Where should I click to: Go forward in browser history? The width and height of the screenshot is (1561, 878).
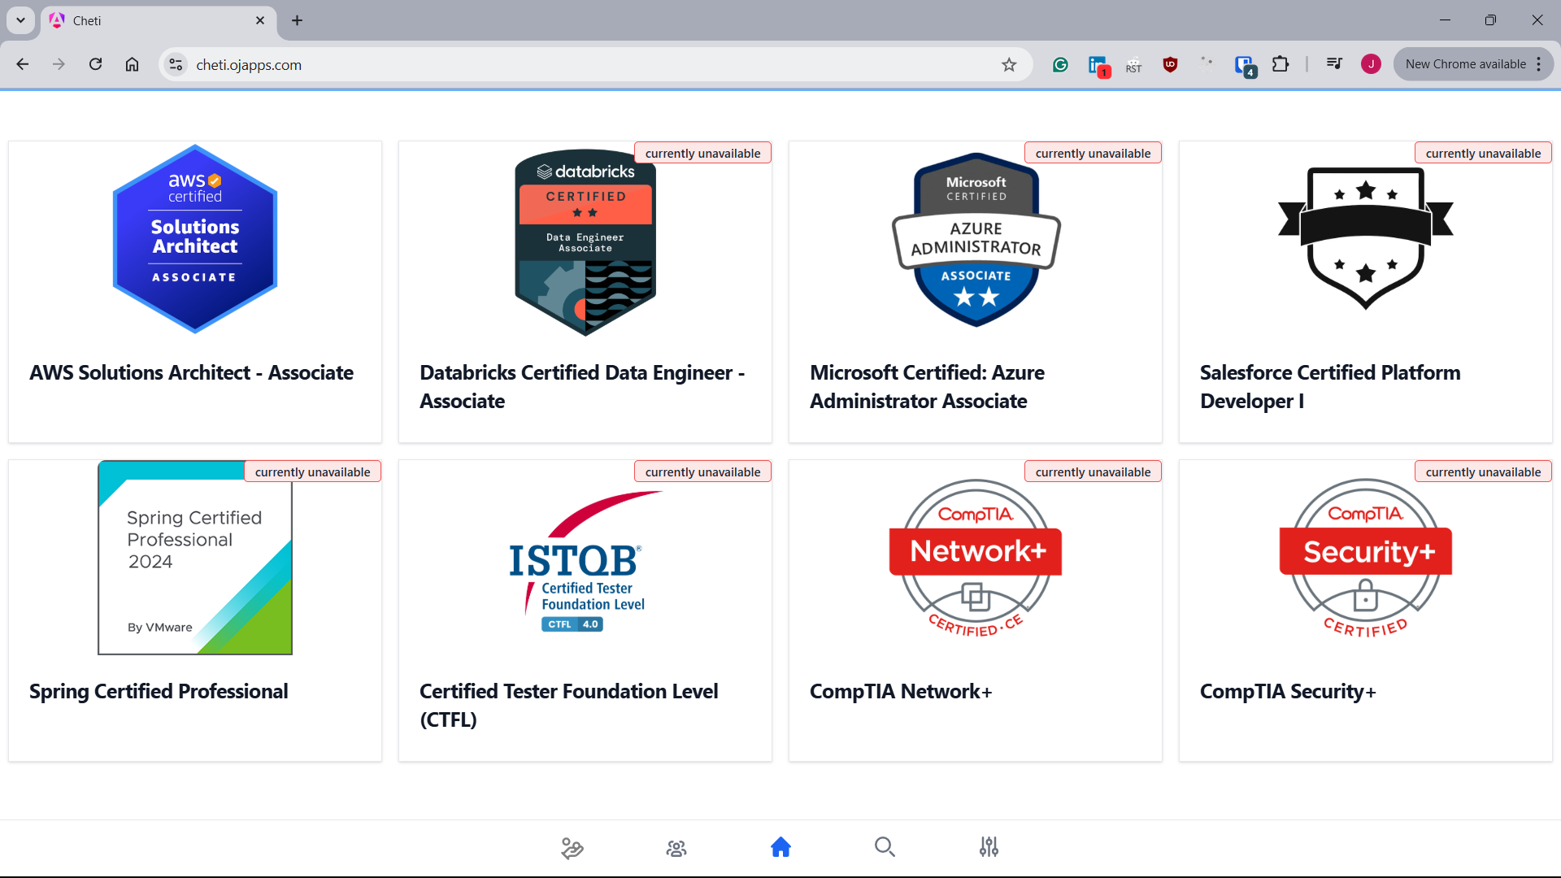(59, 64)
